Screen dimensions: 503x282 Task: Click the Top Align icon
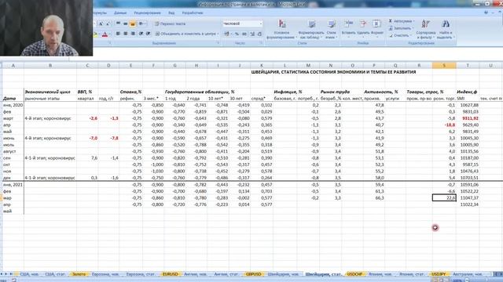pos(118,23)
